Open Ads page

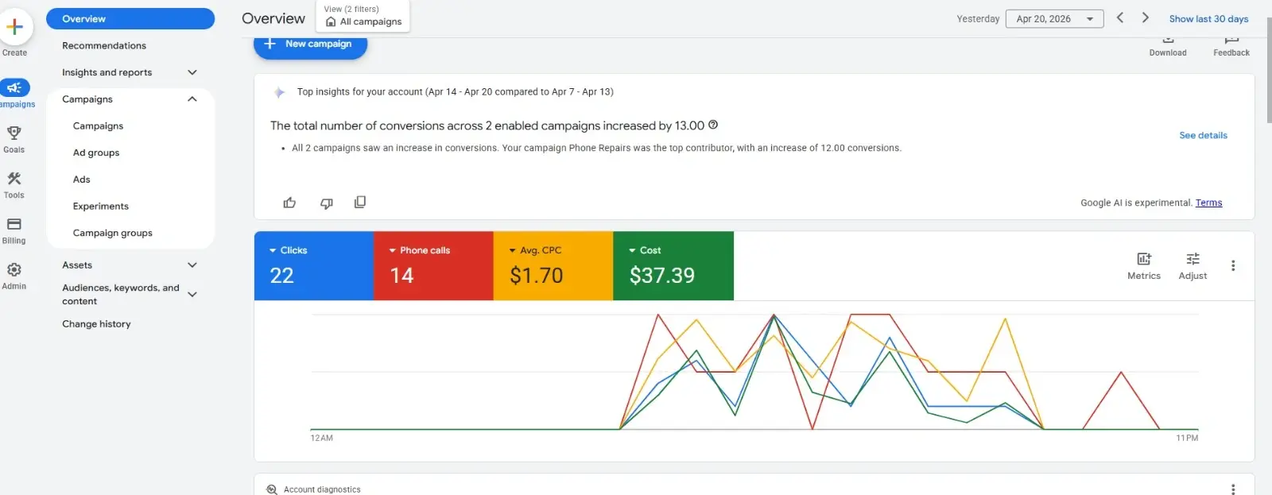coord(81,180)
